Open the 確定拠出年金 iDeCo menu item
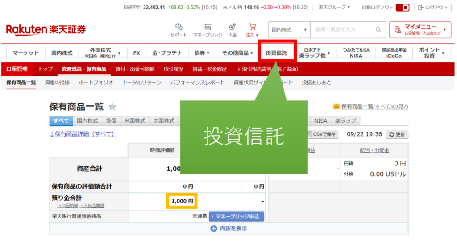 pos(394,53)
